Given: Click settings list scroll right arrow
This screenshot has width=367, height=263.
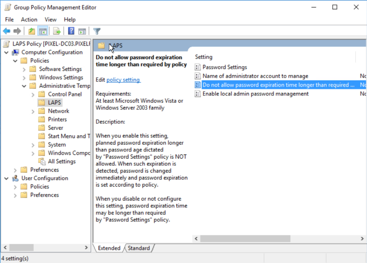Looking at the screenshot, I should point(362,239).
